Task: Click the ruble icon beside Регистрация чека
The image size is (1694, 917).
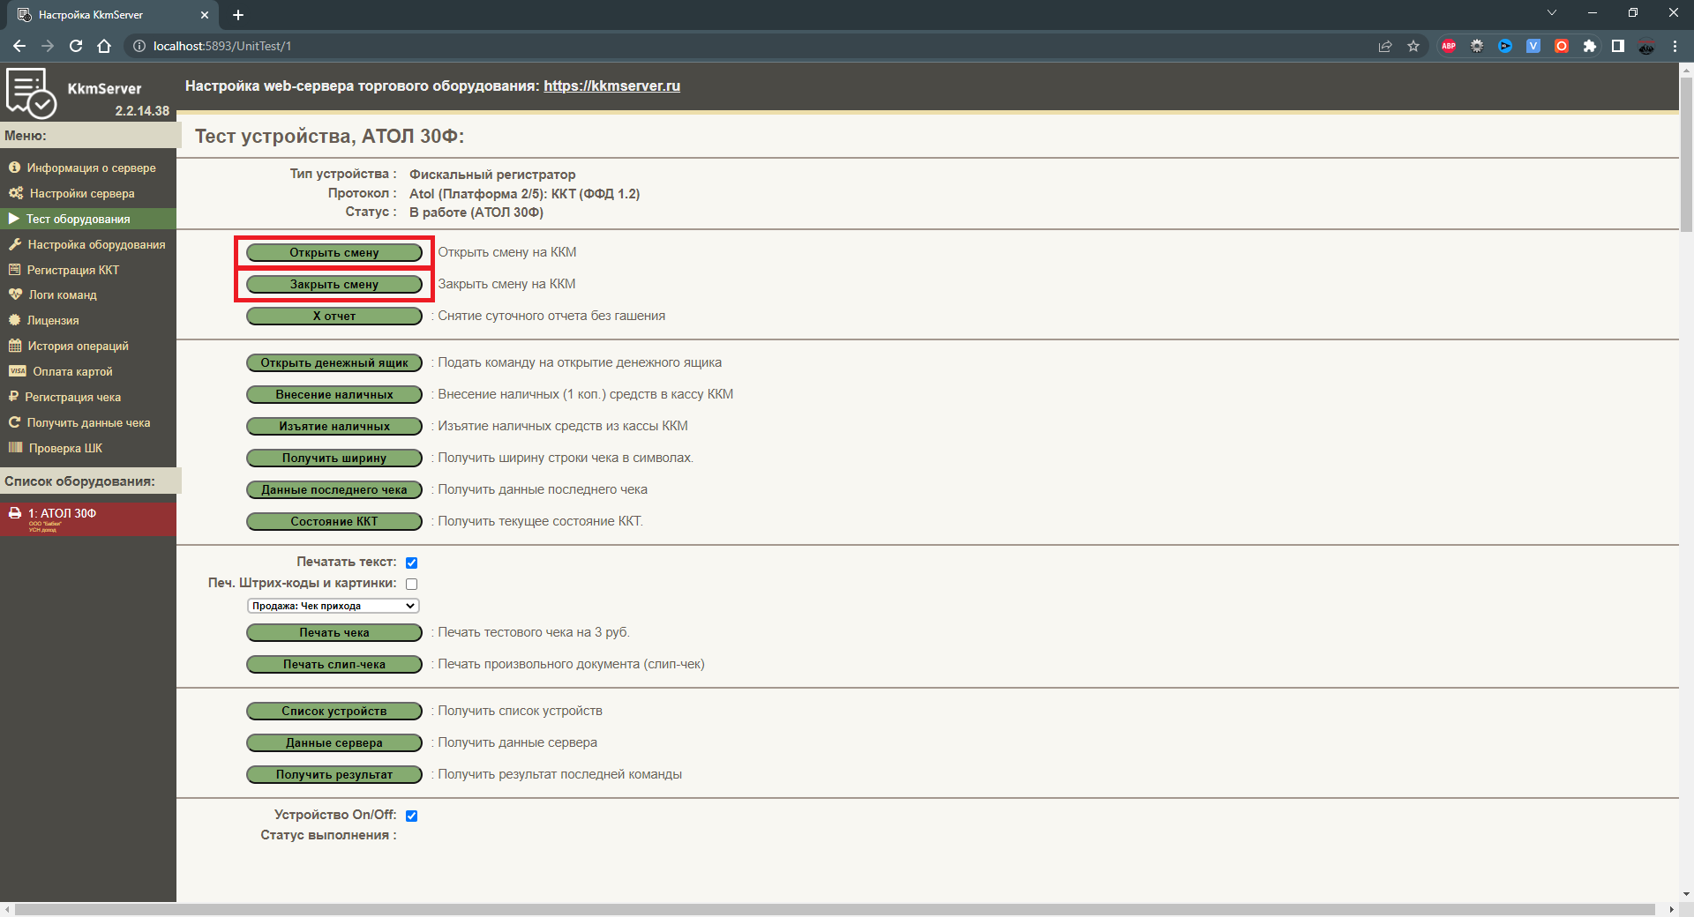Action: click(13, 397)
